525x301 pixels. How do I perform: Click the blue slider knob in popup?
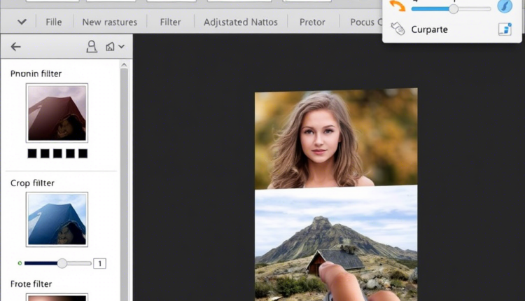454,9
